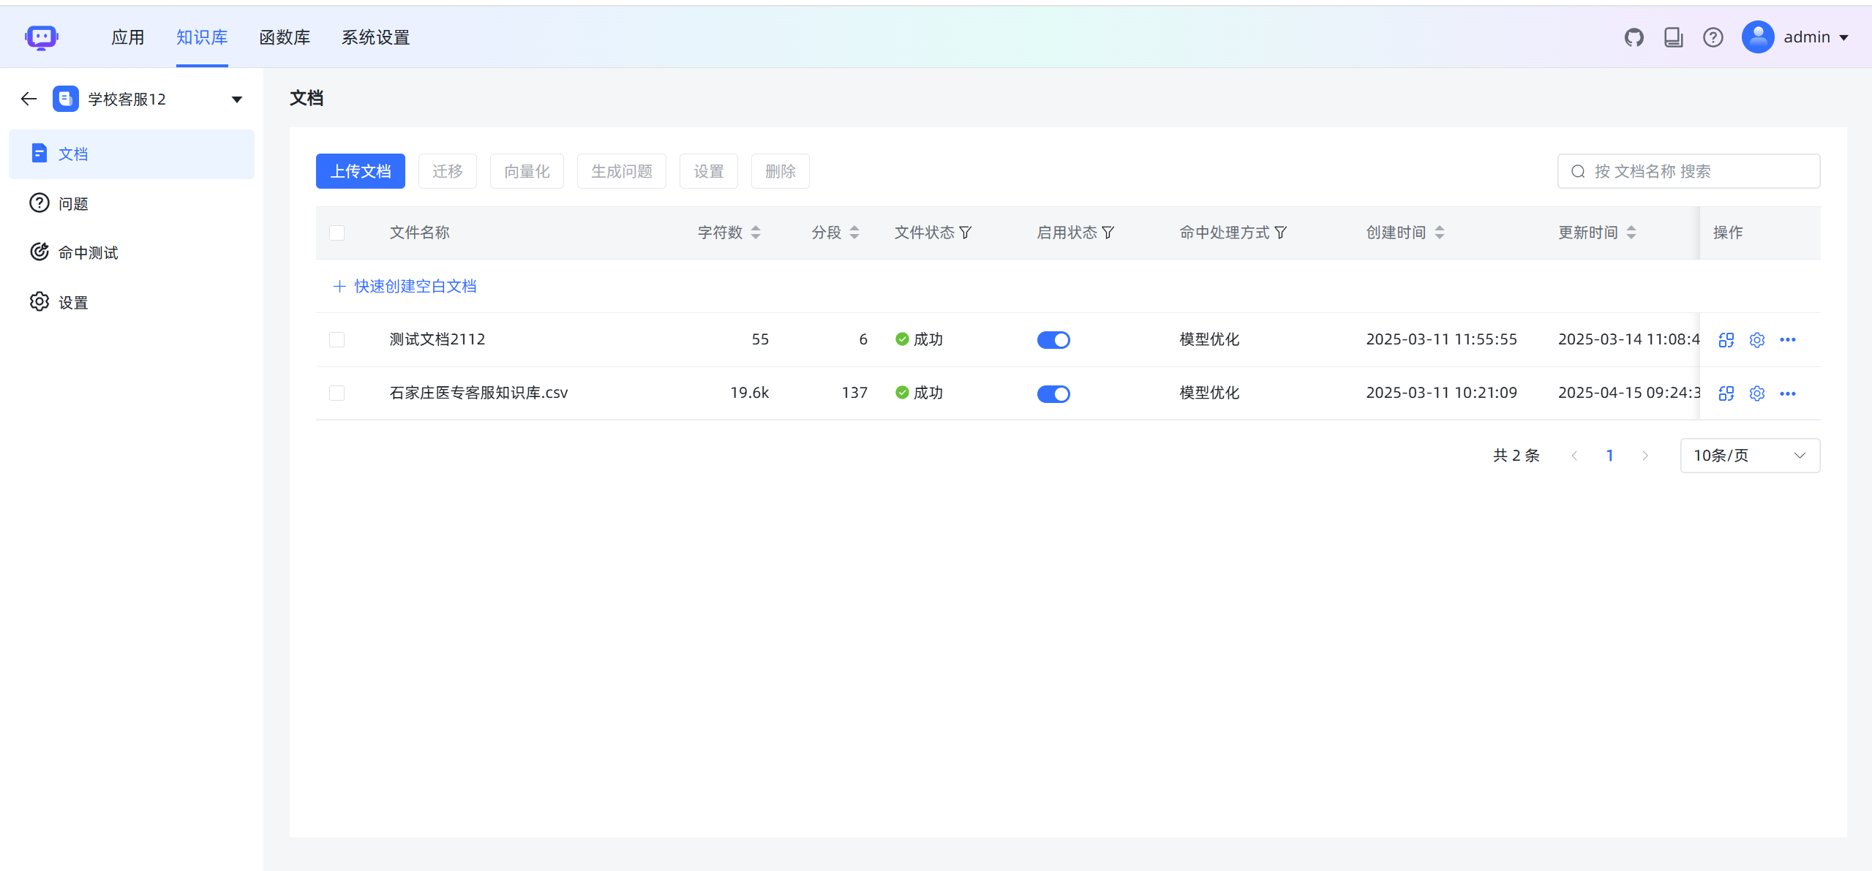Disable the 测试文档2112 enable switch
1872x871 pixels.
1053,340
